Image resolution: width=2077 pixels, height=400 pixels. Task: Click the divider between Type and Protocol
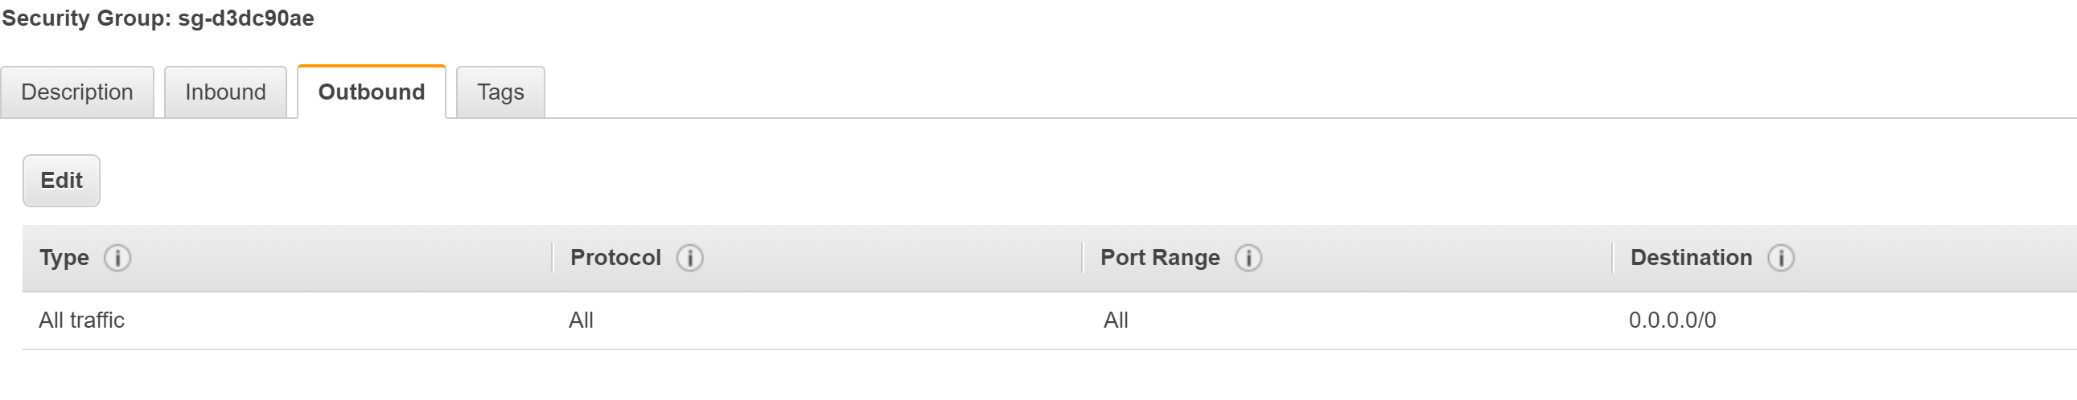tap(553, 259)
